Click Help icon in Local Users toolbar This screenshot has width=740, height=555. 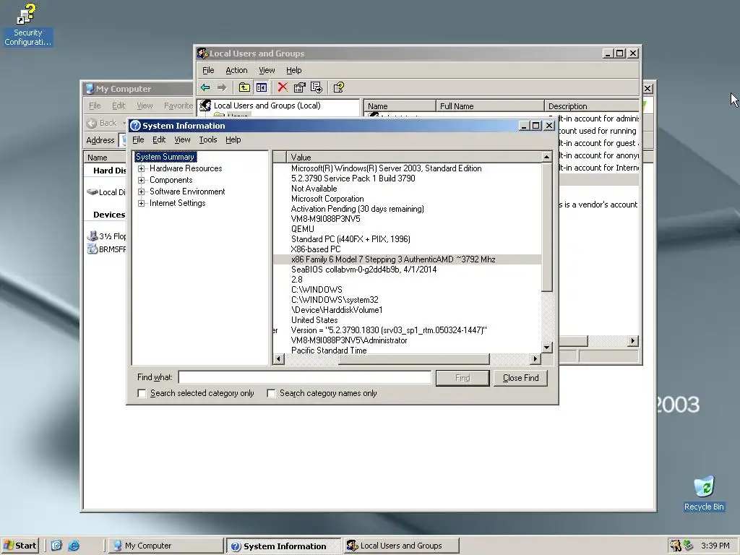pyautogui.click(x=339, y=87)
